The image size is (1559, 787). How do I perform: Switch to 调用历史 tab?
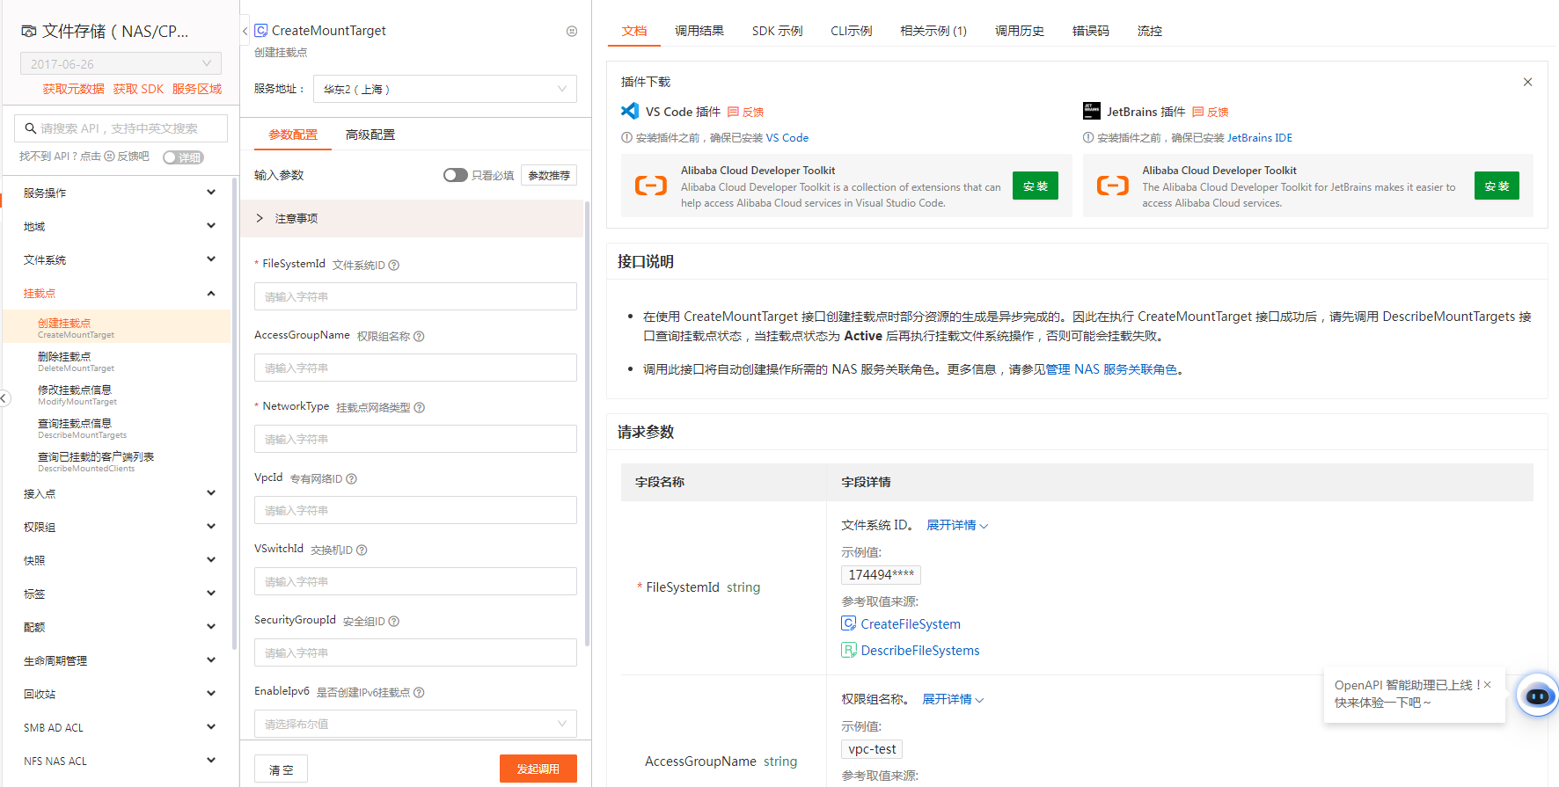[x=1020, y=31]
